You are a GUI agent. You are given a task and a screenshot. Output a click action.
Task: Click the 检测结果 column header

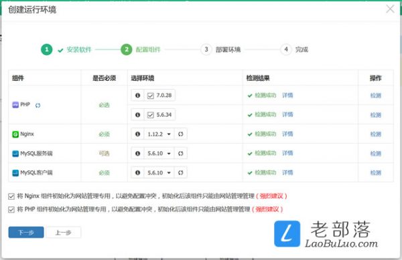(x=258, y=78)
